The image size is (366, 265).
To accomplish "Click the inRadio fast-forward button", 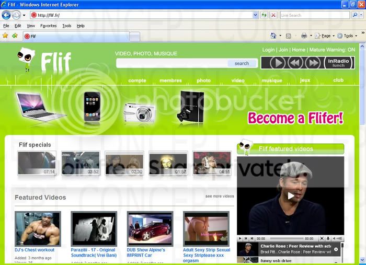I will click(x=313, y=63).
